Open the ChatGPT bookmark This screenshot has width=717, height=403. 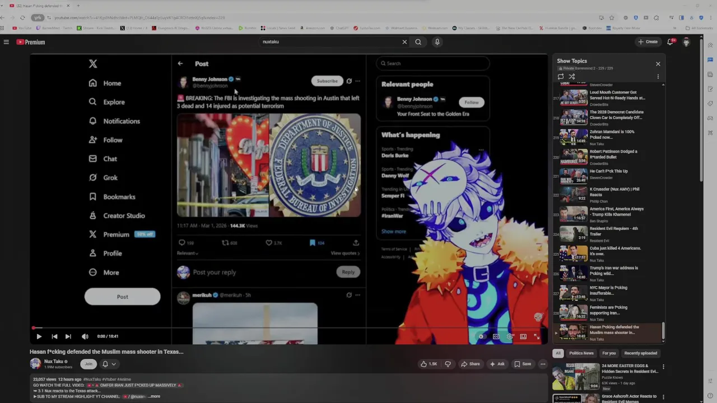click(339, 28)
